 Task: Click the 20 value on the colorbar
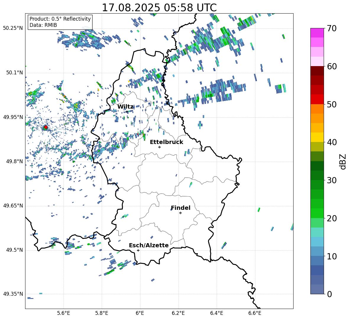332,218
